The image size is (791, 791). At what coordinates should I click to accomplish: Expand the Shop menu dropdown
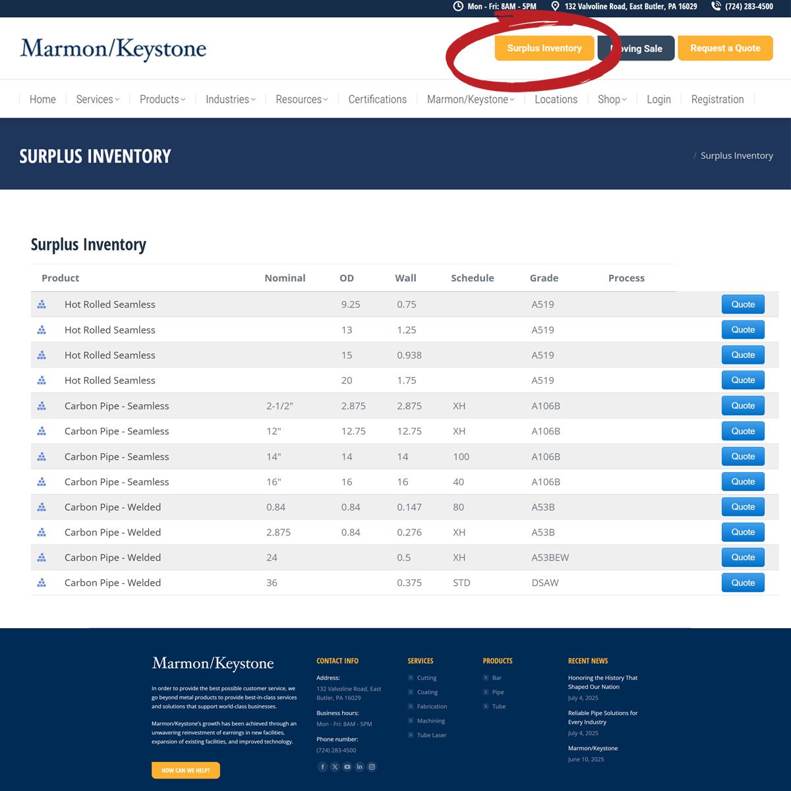point(612,100)
